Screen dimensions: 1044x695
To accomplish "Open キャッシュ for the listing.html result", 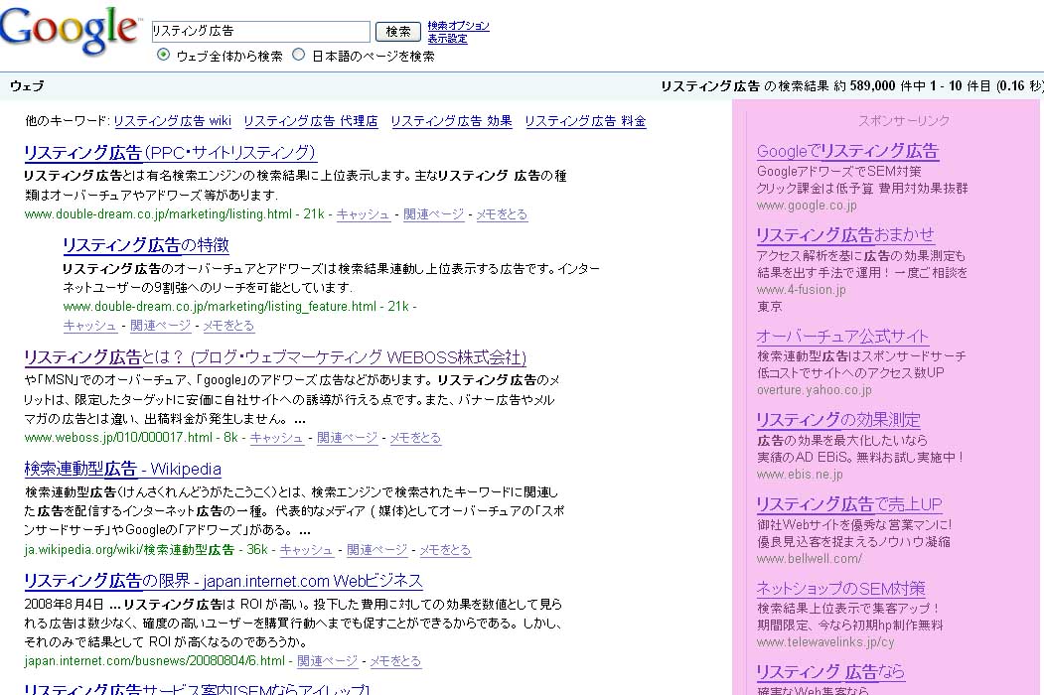I will (363, 214).
